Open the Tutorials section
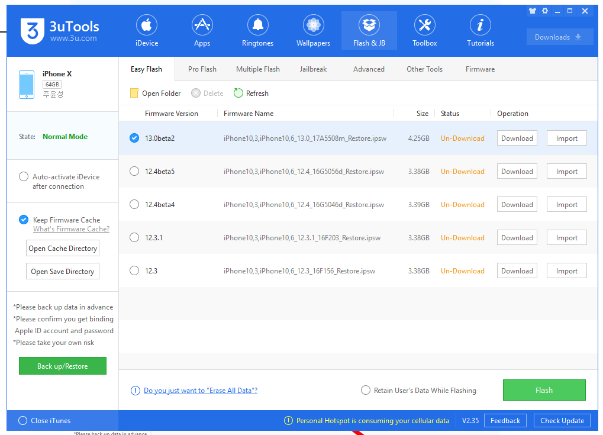Screen dimensions: 603x435 [481, 31]
